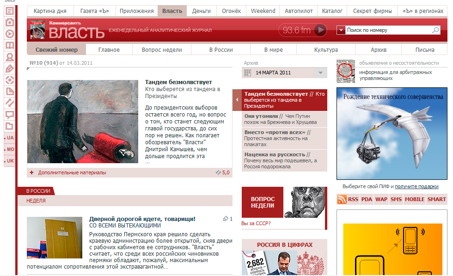Click the RSS feed icon
Viewport: 453px width, 276px height.
coord(342,199)
